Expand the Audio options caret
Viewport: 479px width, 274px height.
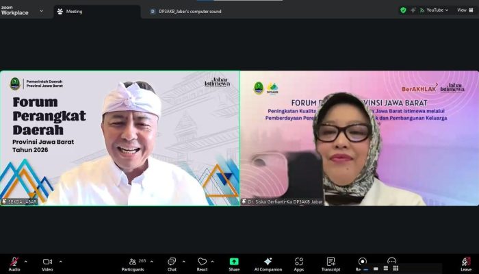coord(26,262)
